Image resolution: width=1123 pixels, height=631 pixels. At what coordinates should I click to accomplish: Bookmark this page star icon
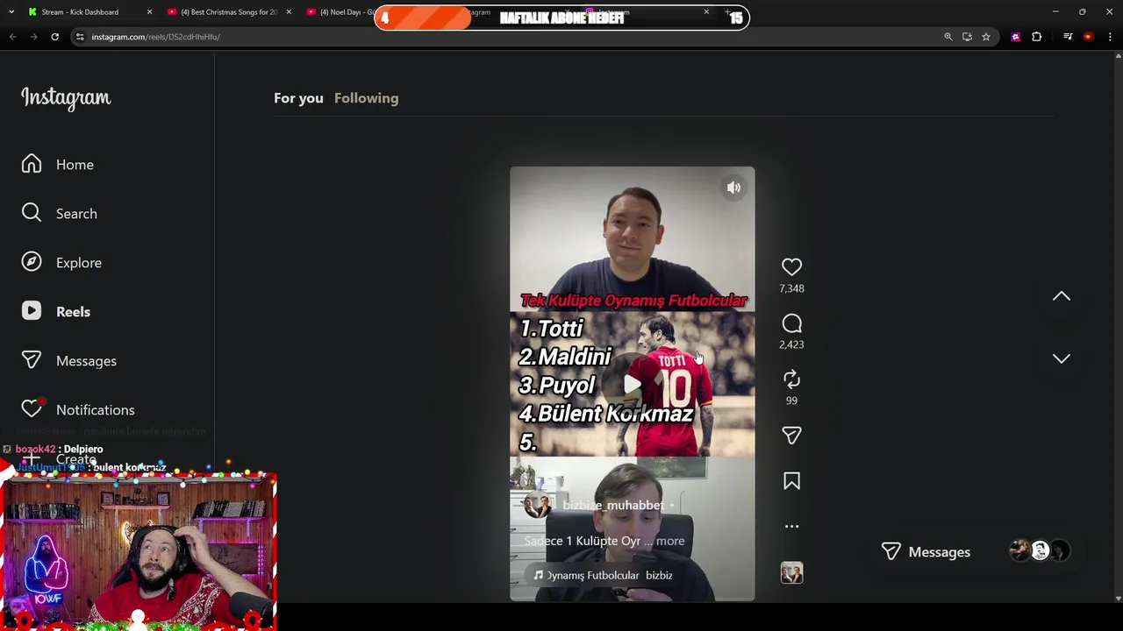click(986, 37)
